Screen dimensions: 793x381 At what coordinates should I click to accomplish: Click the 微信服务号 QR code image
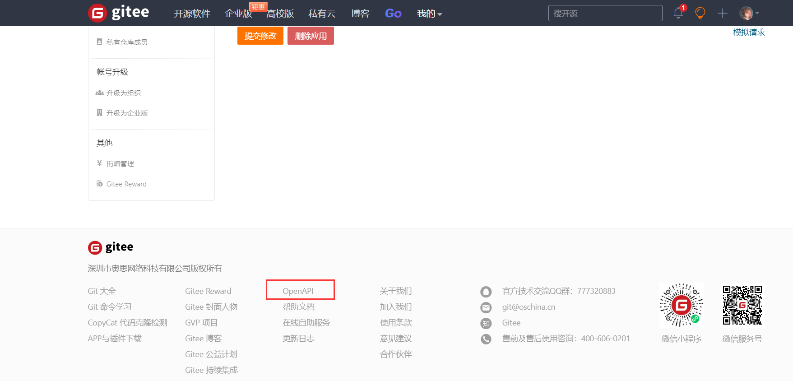coord(742,305)
